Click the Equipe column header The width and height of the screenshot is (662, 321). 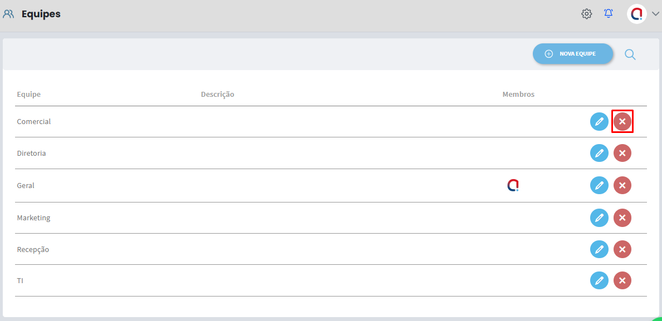29,95
